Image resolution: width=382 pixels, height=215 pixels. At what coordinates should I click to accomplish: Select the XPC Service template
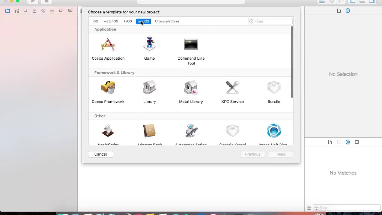[232, 93]
